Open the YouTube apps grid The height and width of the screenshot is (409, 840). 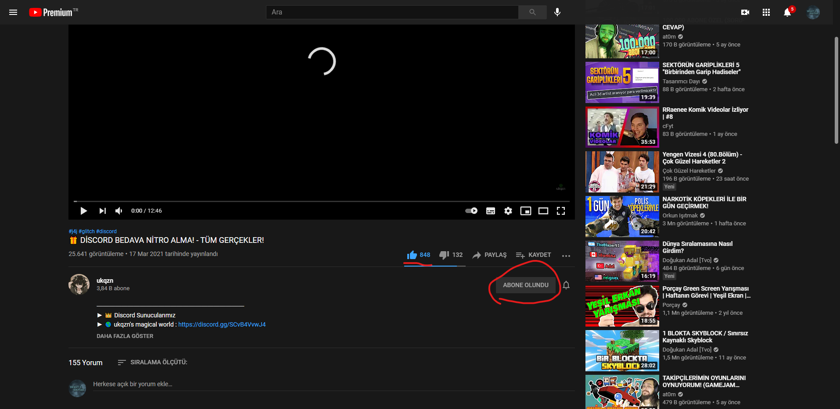[x=766, y=12]
